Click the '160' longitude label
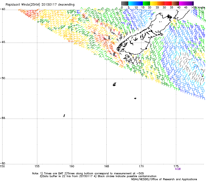The image size is (206, 181). pyautogui.click(x=72, y=166)
